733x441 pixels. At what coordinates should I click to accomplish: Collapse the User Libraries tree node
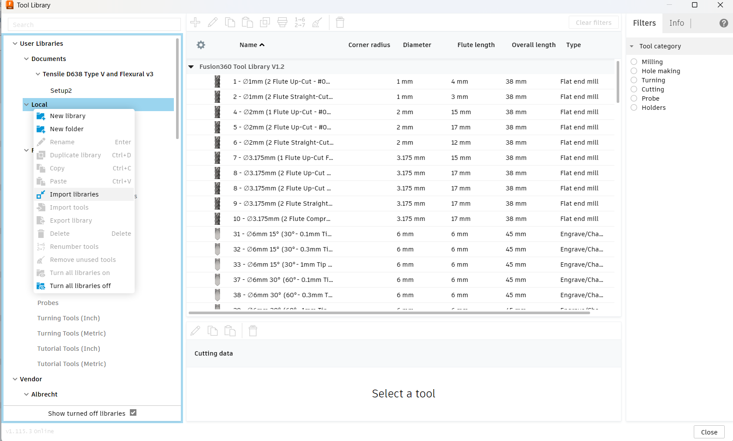coord(15,44)
